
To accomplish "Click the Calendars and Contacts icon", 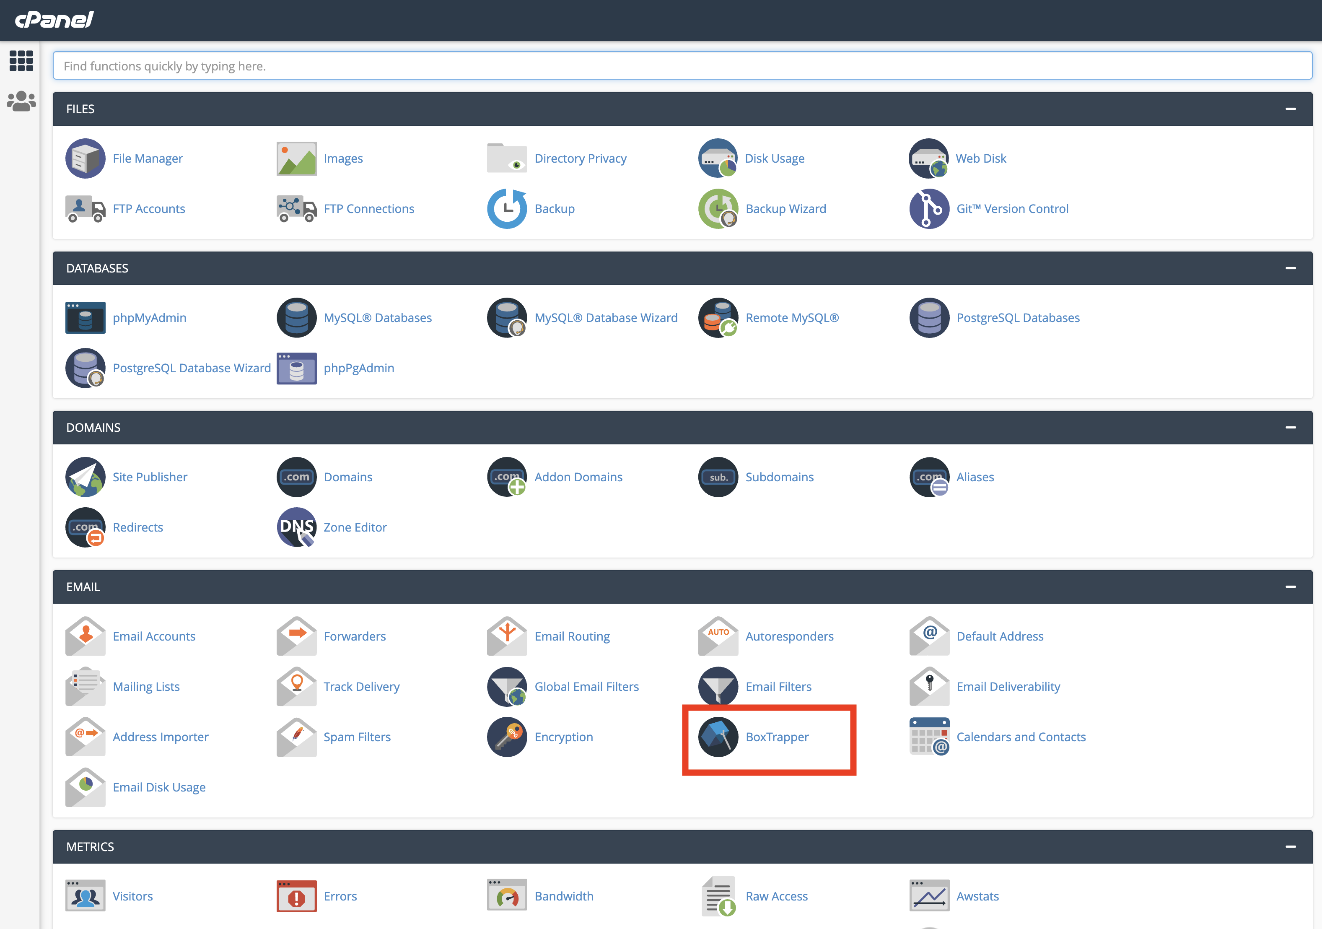I will pos(929,737).
